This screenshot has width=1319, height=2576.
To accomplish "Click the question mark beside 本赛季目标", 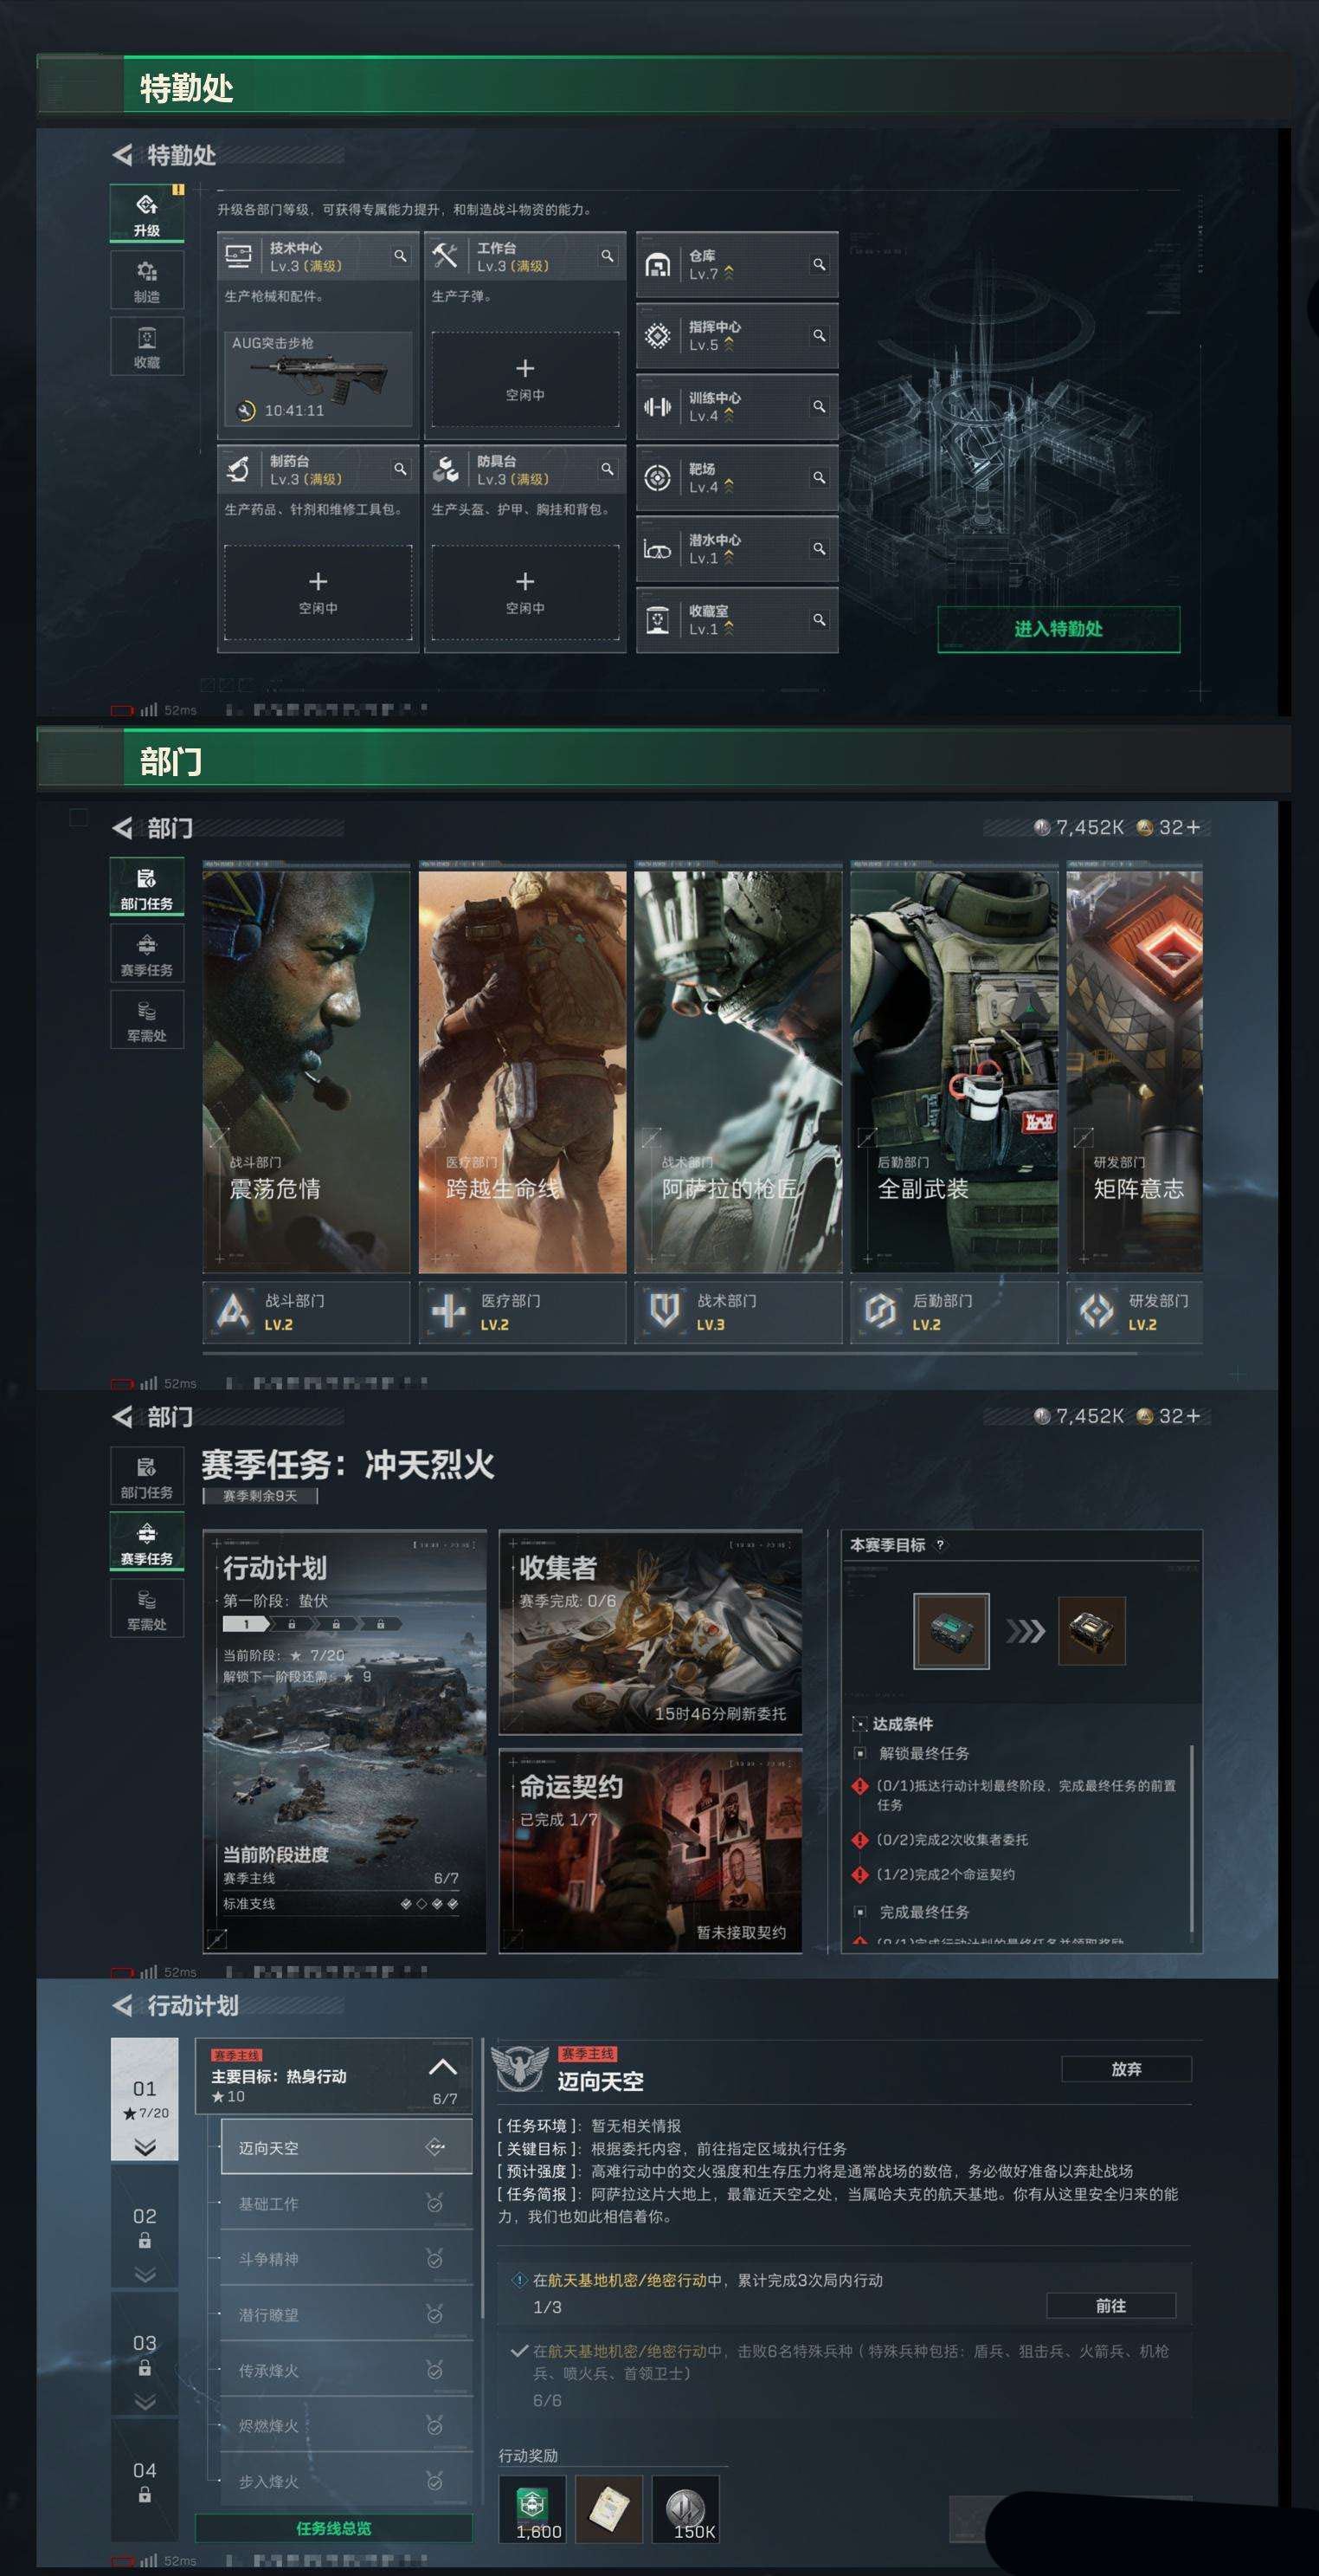I will click(939, 1545).
